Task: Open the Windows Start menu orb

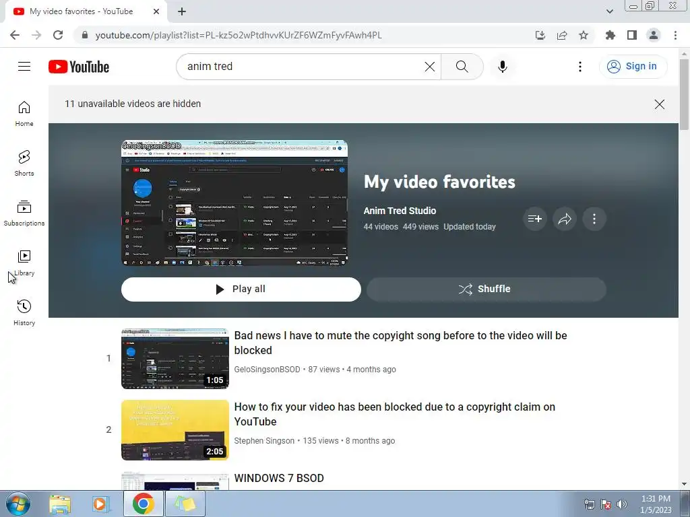Action: pyautogui.click(x=18, y=504)
